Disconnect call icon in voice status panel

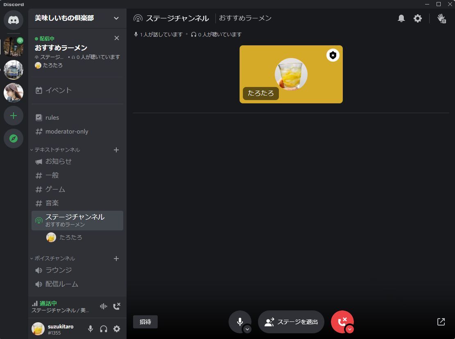[117, 306]
